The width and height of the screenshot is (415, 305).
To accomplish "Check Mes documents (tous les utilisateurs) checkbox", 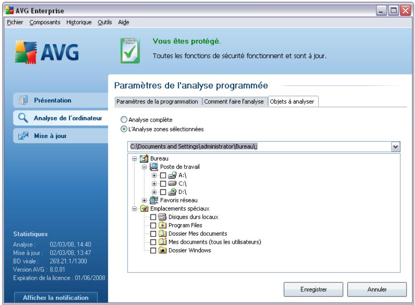I will click(x=153, y=242).
